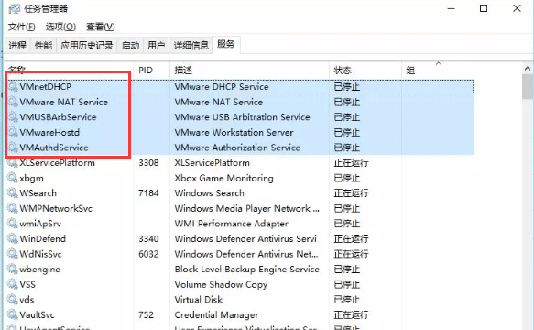Switch to the 详细信息 tab

point(191,45)
